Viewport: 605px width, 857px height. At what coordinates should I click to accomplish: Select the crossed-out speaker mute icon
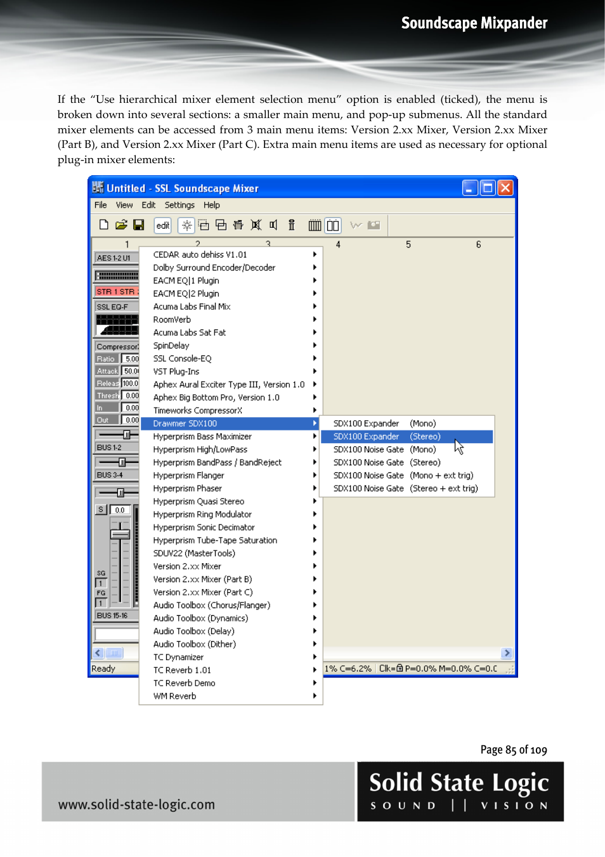(256, 225)
